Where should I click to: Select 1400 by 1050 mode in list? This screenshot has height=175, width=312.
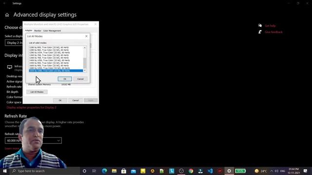tap(50, 60)
